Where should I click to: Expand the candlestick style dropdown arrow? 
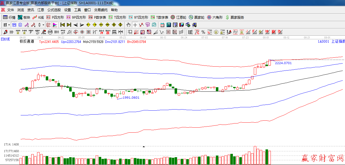point(43,25)
